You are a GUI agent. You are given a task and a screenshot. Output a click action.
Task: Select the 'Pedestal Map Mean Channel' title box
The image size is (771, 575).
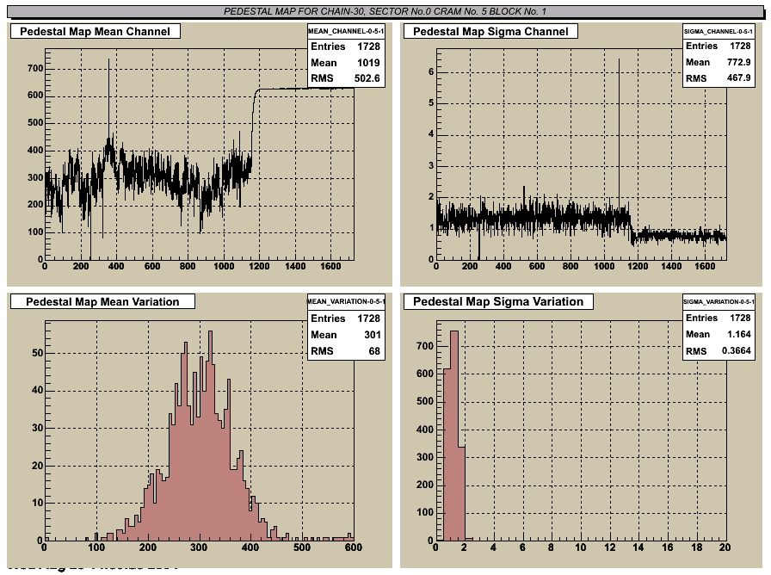[x=95, y=32]
